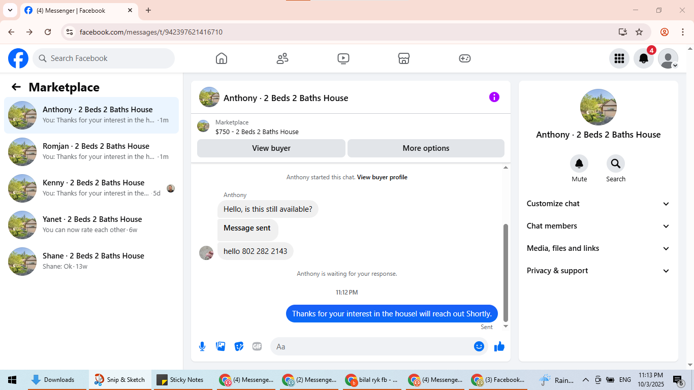Click the address bar URL
Screen dimensions: 694x390
point(151,32)
